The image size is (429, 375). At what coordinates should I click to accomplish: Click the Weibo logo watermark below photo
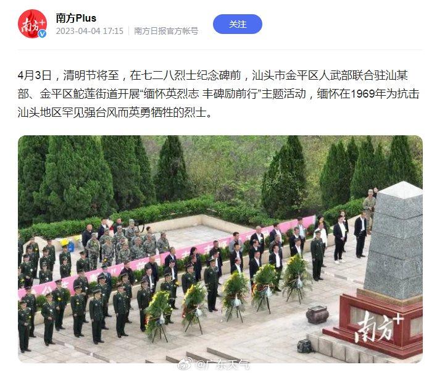pos(185,365)
